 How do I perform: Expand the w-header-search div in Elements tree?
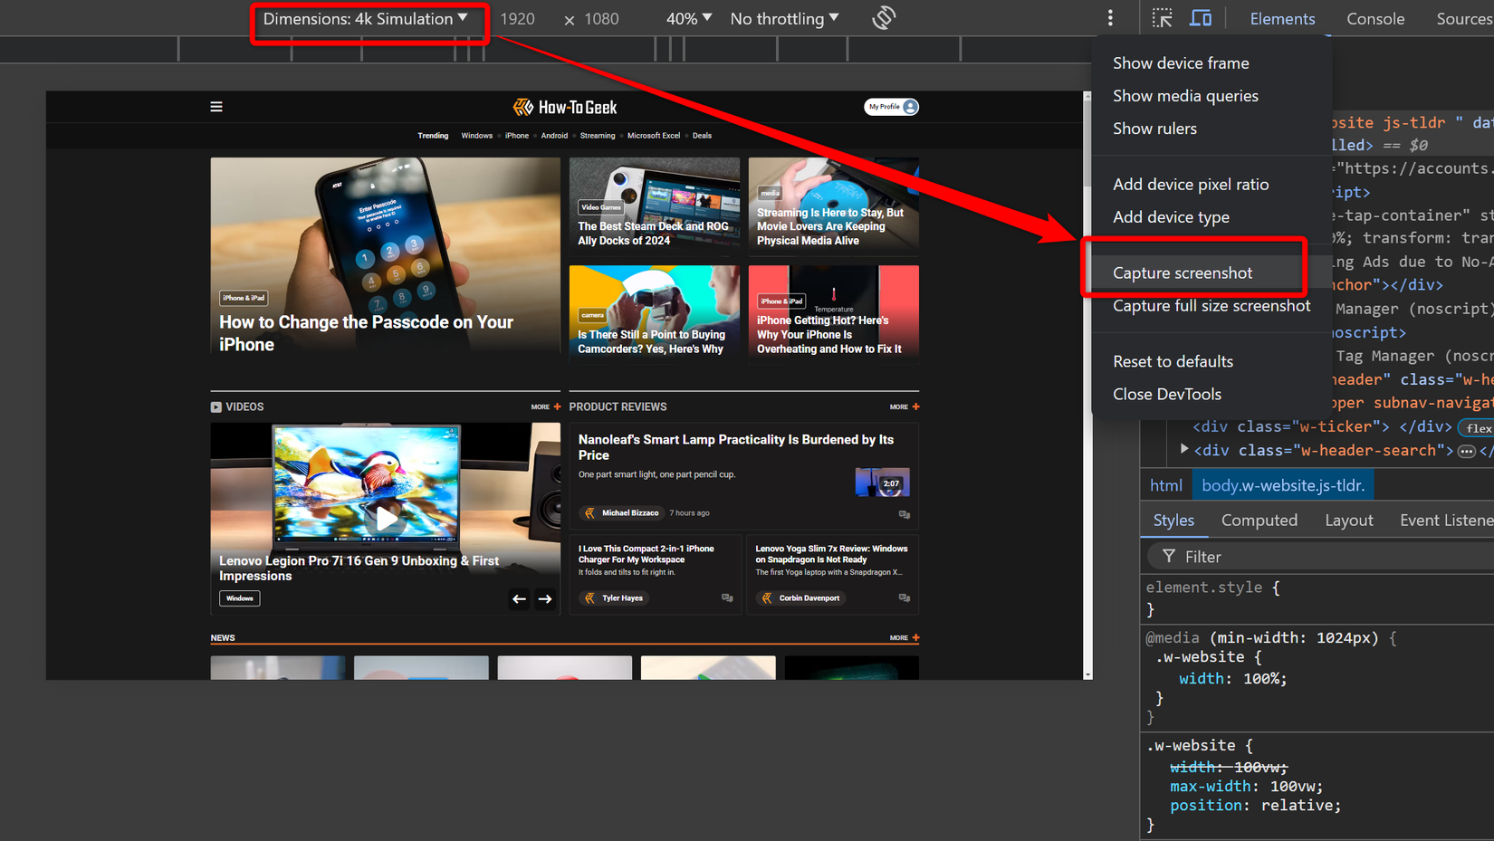(1185, 450)
